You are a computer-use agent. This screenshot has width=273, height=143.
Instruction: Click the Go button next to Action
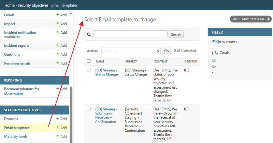(x=166, y=51)
